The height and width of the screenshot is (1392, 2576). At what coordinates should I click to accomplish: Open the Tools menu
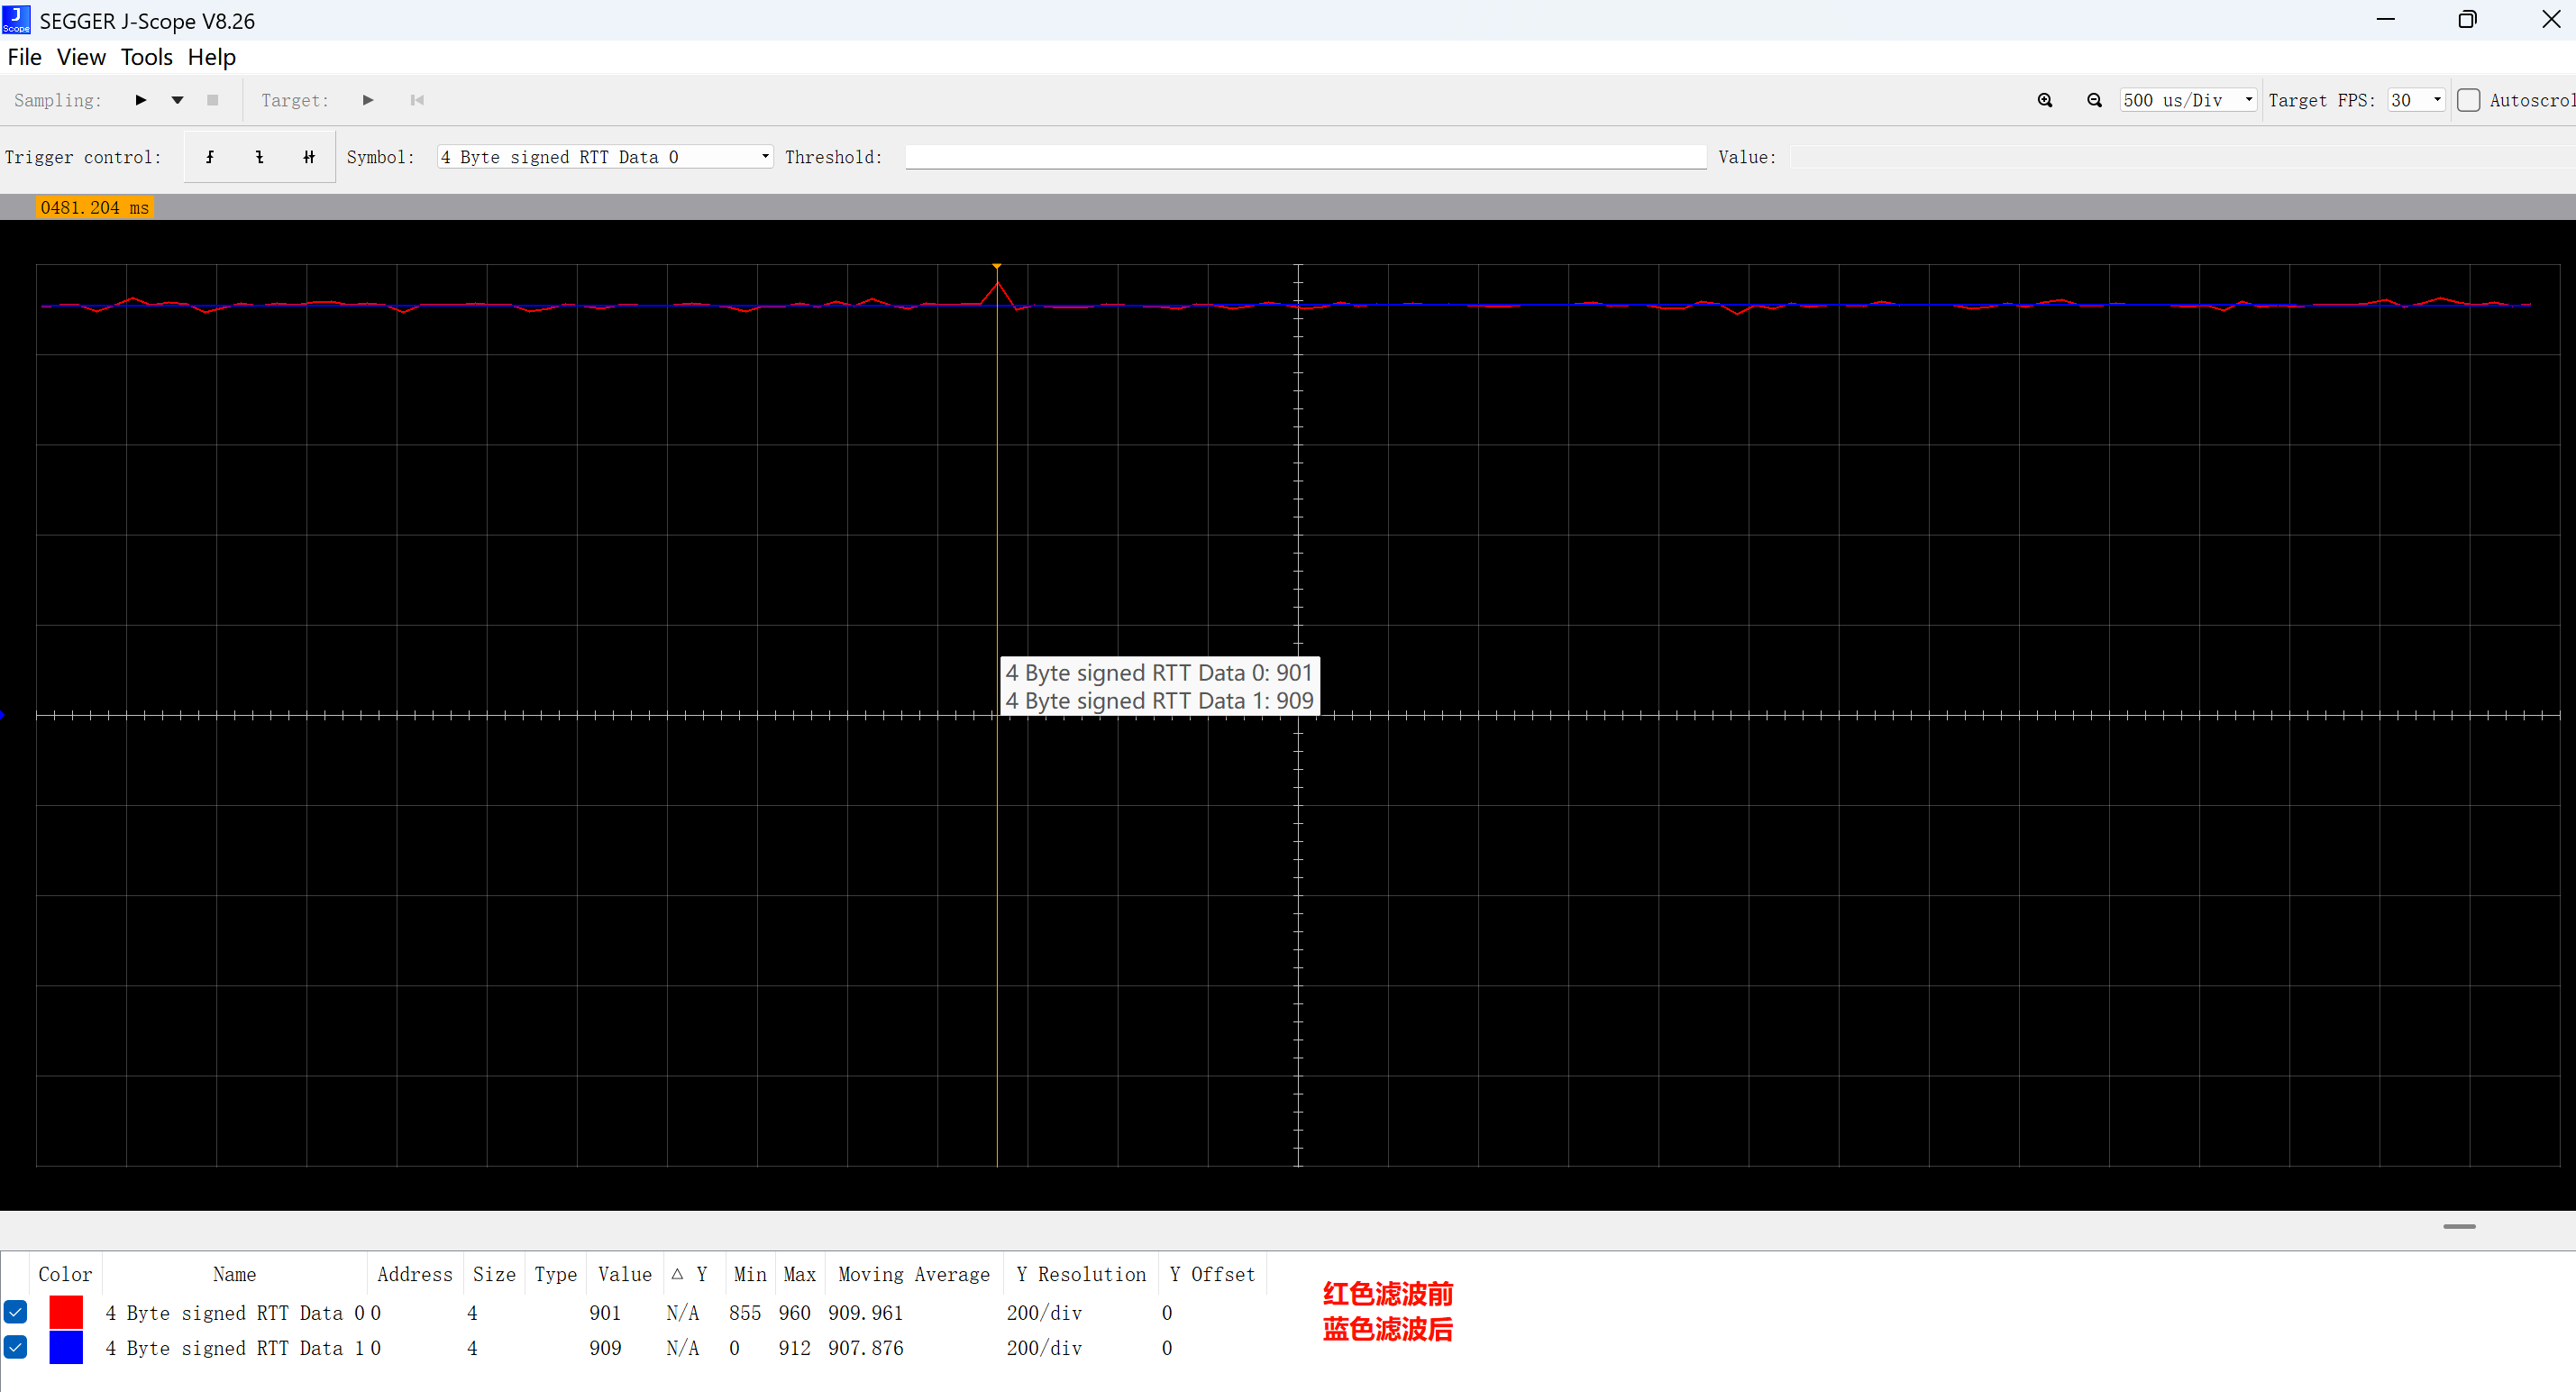(x=146, y=57)
